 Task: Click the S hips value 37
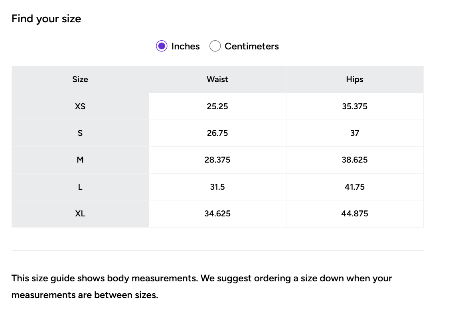(x=355, y=133)
